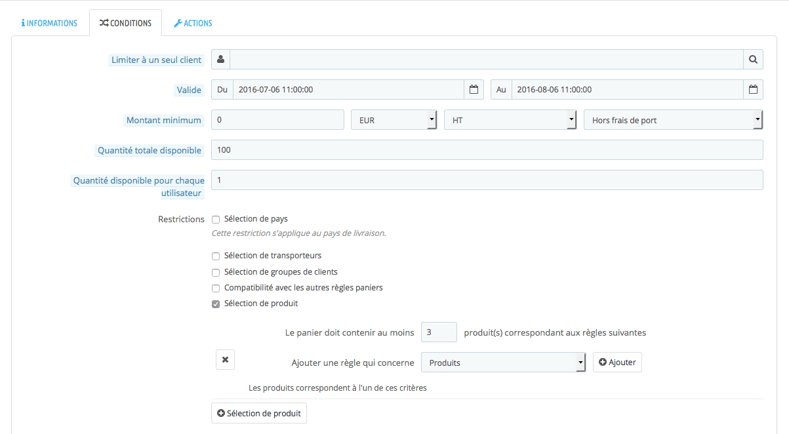This screenshot has height=434, width=789.
Task: Select the Conditions tab
Action: pyautogui.click(x=125, y=23)
